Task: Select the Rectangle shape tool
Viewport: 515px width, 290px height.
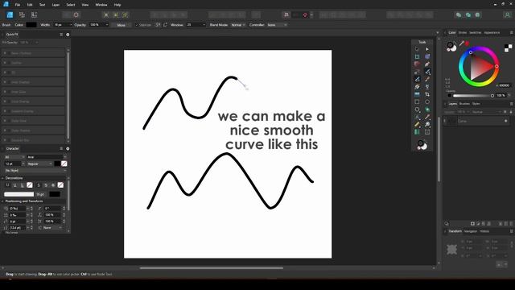Action: [417, 102]
